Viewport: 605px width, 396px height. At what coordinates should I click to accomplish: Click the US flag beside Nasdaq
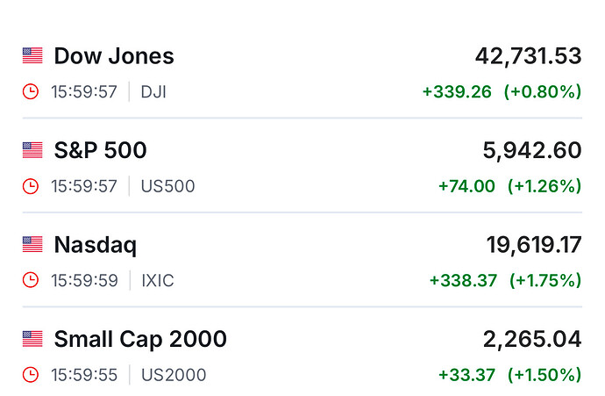click(x=32, y=244)
